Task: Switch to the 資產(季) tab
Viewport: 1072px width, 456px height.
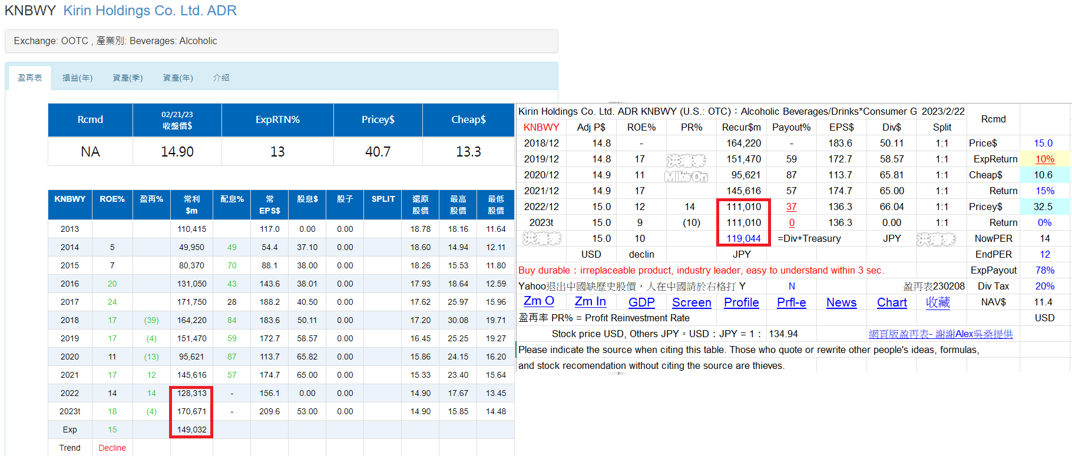Action: coord(128,78)
